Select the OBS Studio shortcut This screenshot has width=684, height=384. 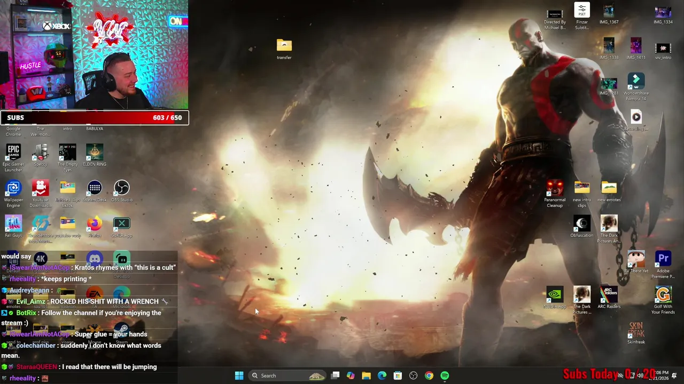coord(122,191)
